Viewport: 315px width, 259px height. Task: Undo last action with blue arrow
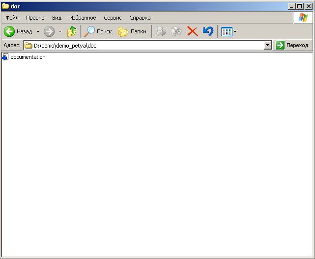[208, 31]
